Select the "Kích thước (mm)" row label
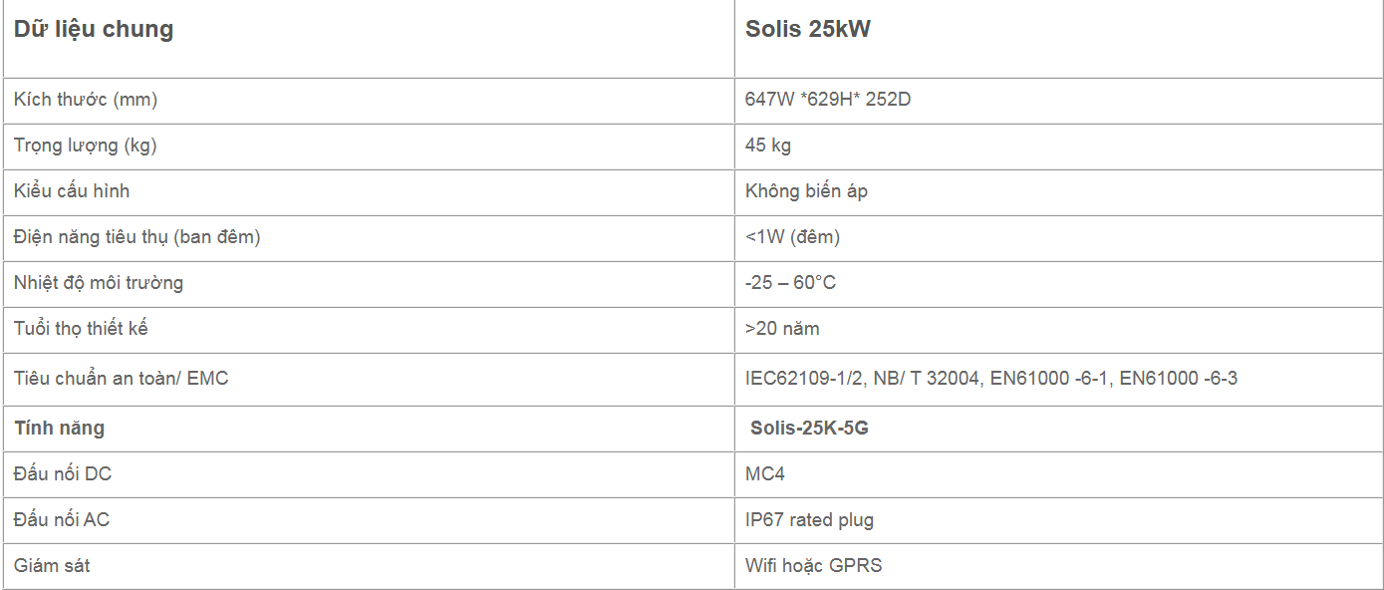This screenshot has width=1384, height=590. click(86, 100)
